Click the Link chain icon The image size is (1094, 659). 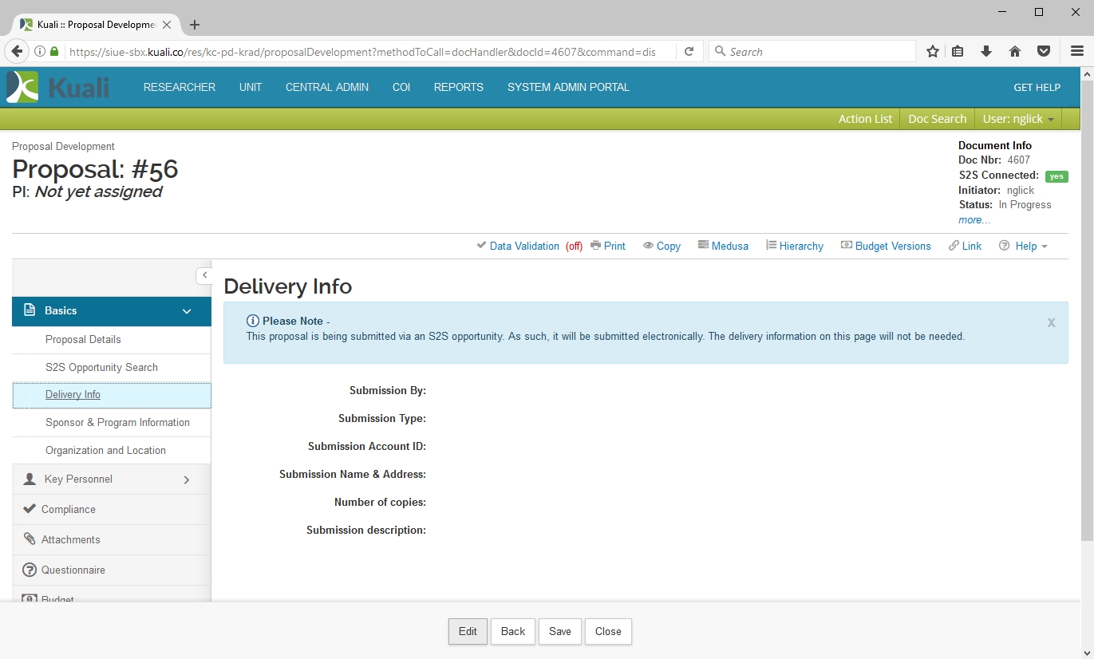pyautogui.click(x=954, y=246)
